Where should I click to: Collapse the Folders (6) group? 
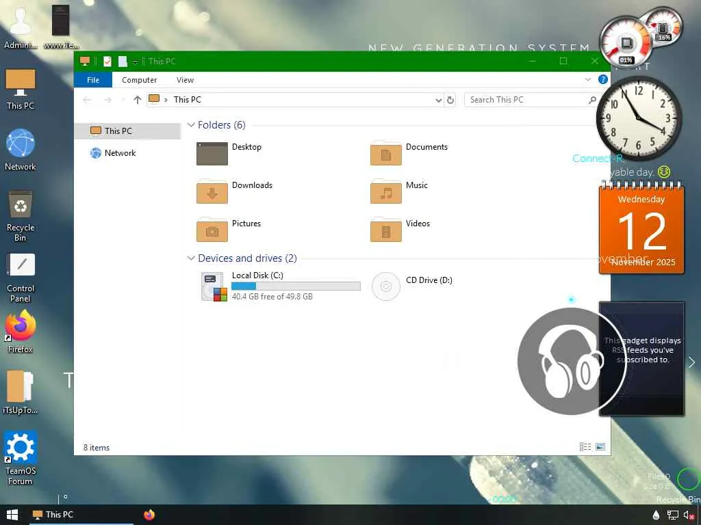click(x=191, y=125)
